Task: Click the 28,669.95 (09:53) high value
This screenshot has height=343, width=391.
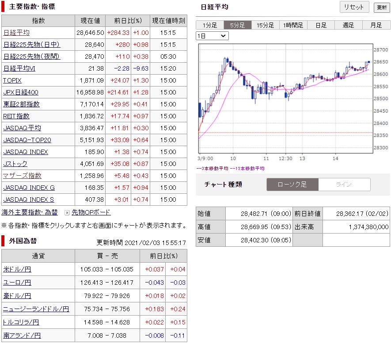Action: [x=266, y=227]
